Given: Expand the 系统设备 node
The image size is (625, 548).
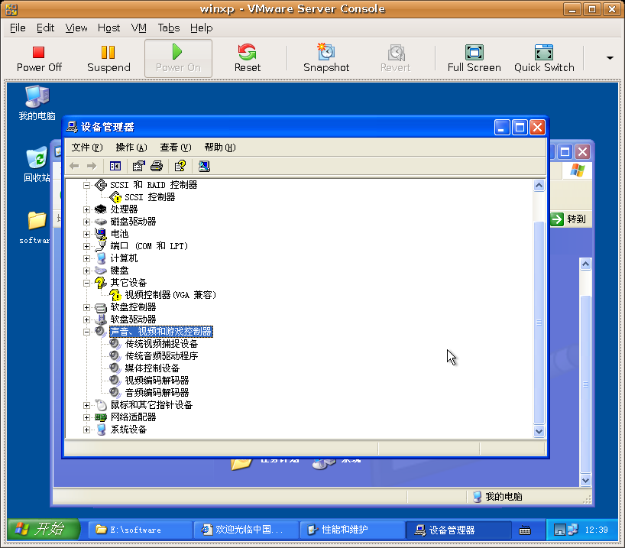Looking at the screenshot, I should click(86, 430).
